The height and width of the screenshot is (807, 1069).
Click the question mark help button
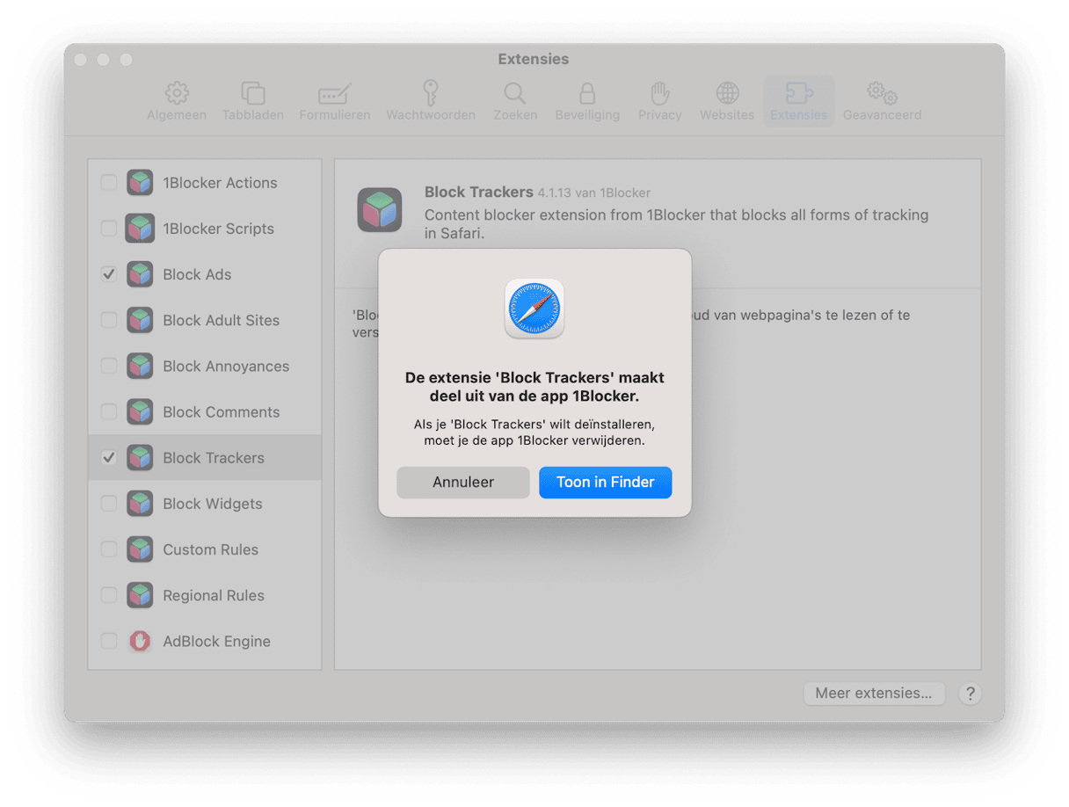pyautogui.click(x=970, y=694)
